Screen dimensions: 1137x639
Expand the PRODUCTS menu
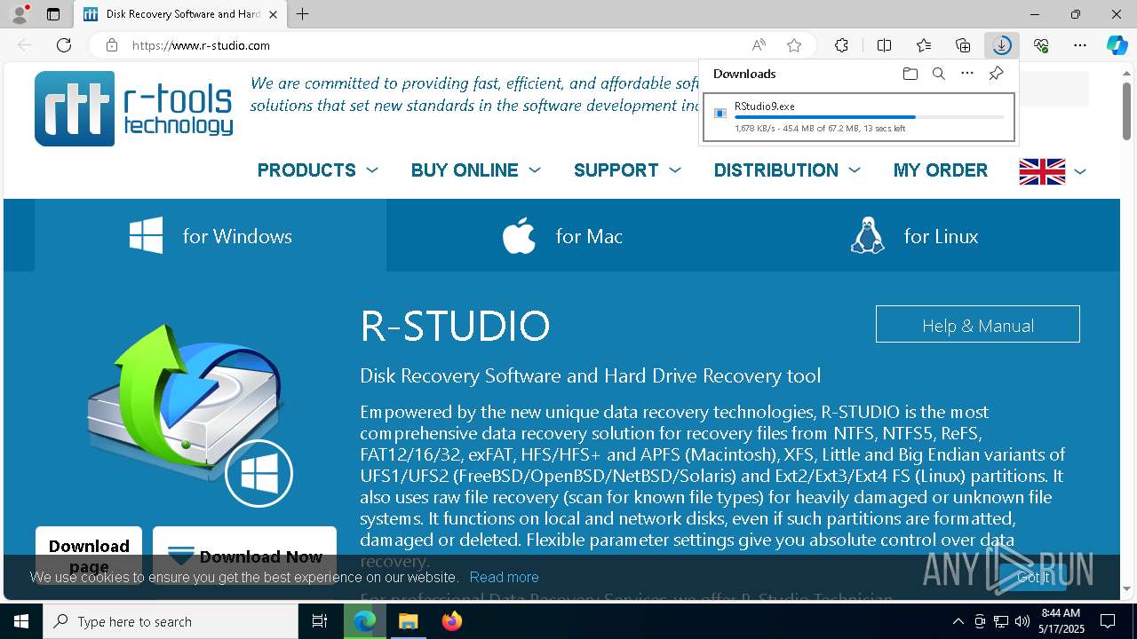pyautogui.click(x=317, y=170)
